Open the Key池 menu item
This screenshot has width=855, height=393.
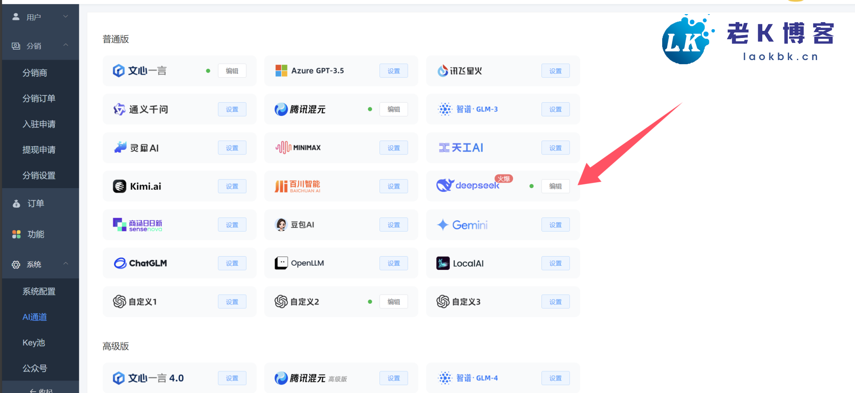click(34, 343)
